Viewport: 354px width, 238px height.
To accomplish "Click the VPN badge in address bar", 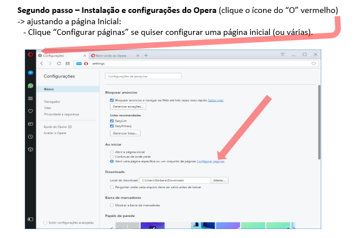I will [79, 64].
